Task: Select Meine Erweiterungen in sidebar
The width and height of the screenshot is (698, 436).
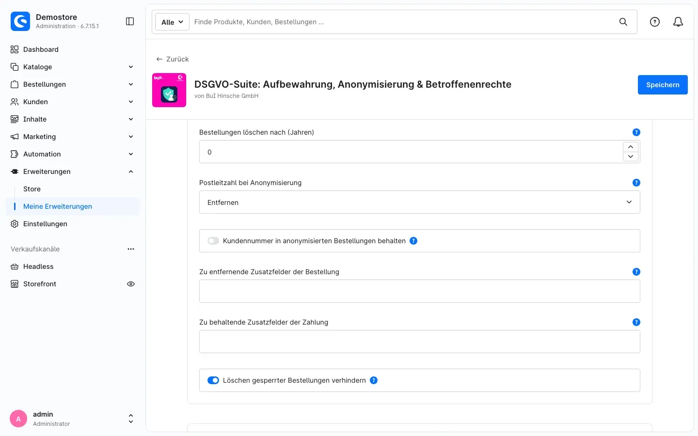Action: click(73, 206)
